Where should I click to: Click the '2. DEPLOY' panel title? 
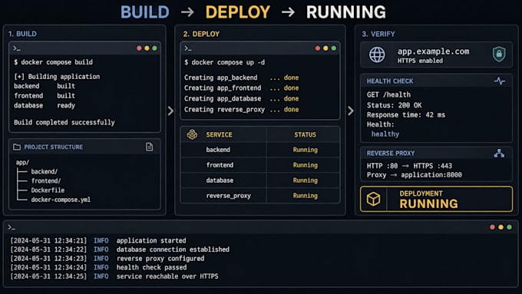pos(201,34)
